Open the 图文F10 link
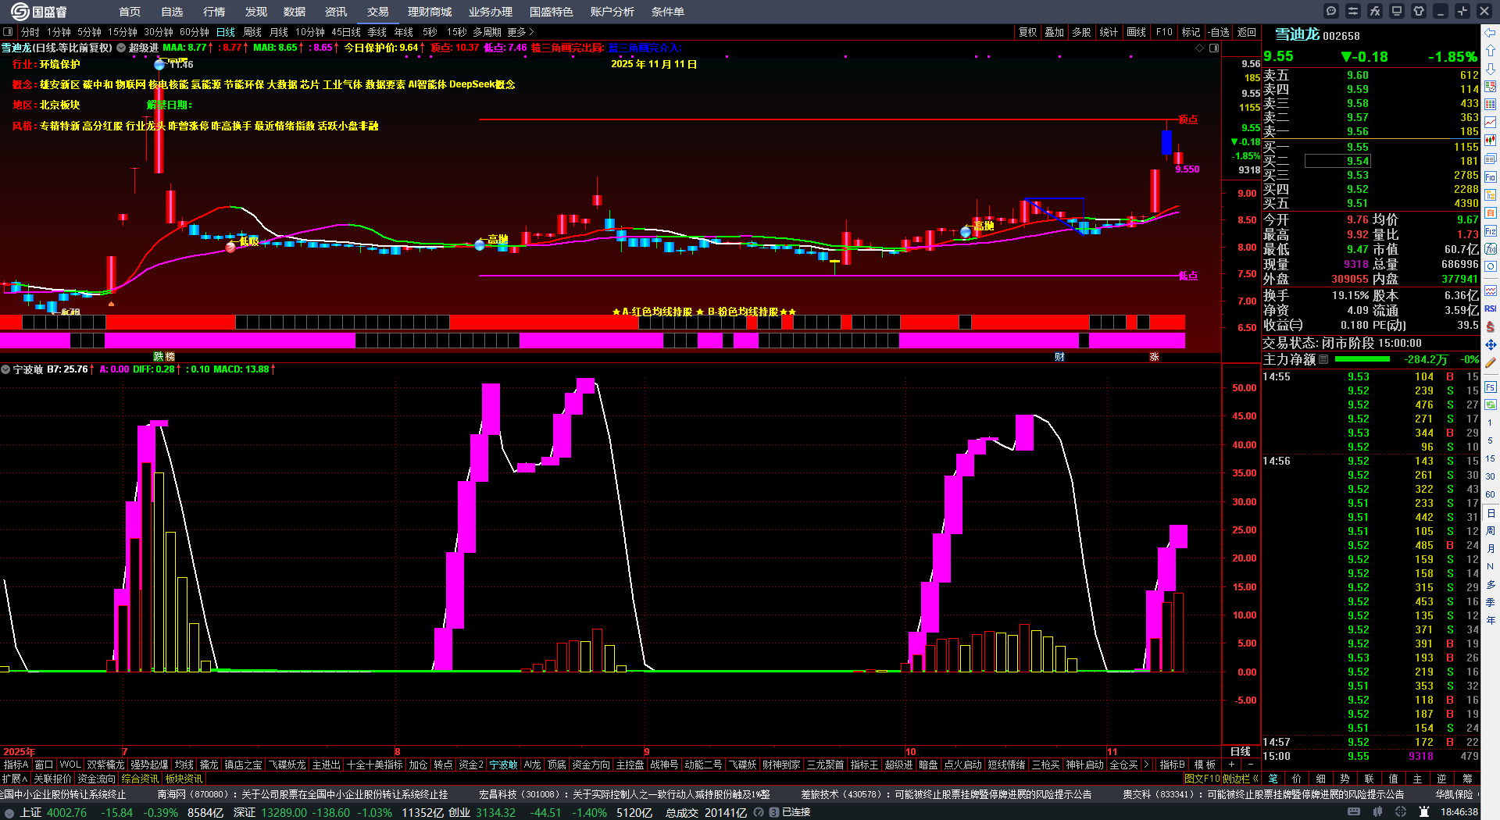Viewport: 1500px width, 820px height. tap(1202, 779)
